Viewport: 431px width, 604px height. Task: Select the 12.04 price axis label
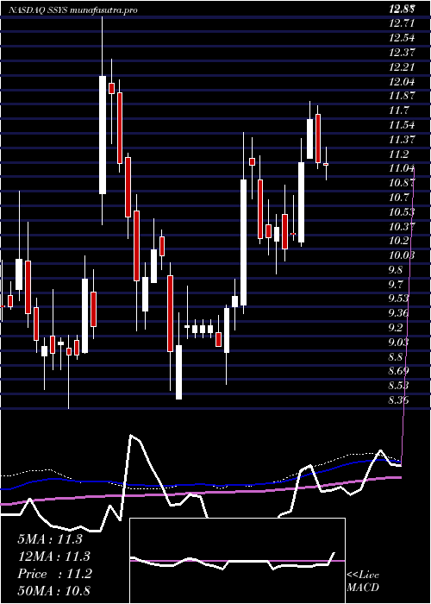[x=402, y=82]
